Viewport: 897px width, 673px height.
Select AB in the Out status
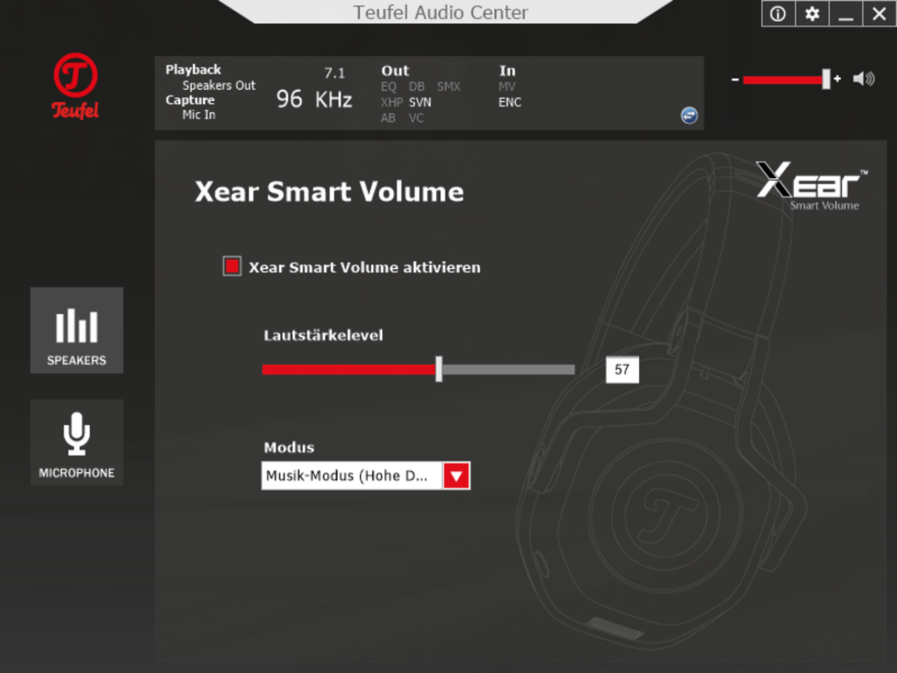coord(388,118)
